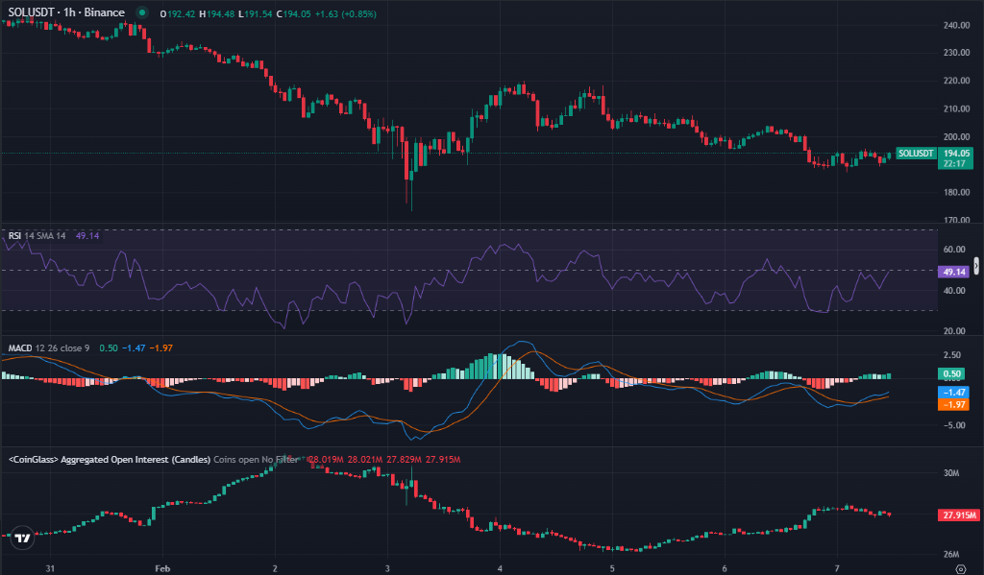Click the green market status dot
The width and height of the screenshot is (984, 575).
pyautogui.click(x=141, y=13)
